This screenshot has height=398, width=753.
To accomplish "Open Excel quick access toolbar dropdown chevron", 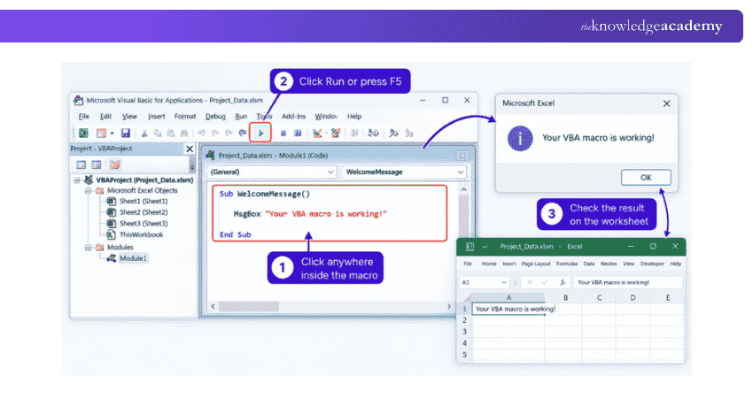I will coord(485,247).
